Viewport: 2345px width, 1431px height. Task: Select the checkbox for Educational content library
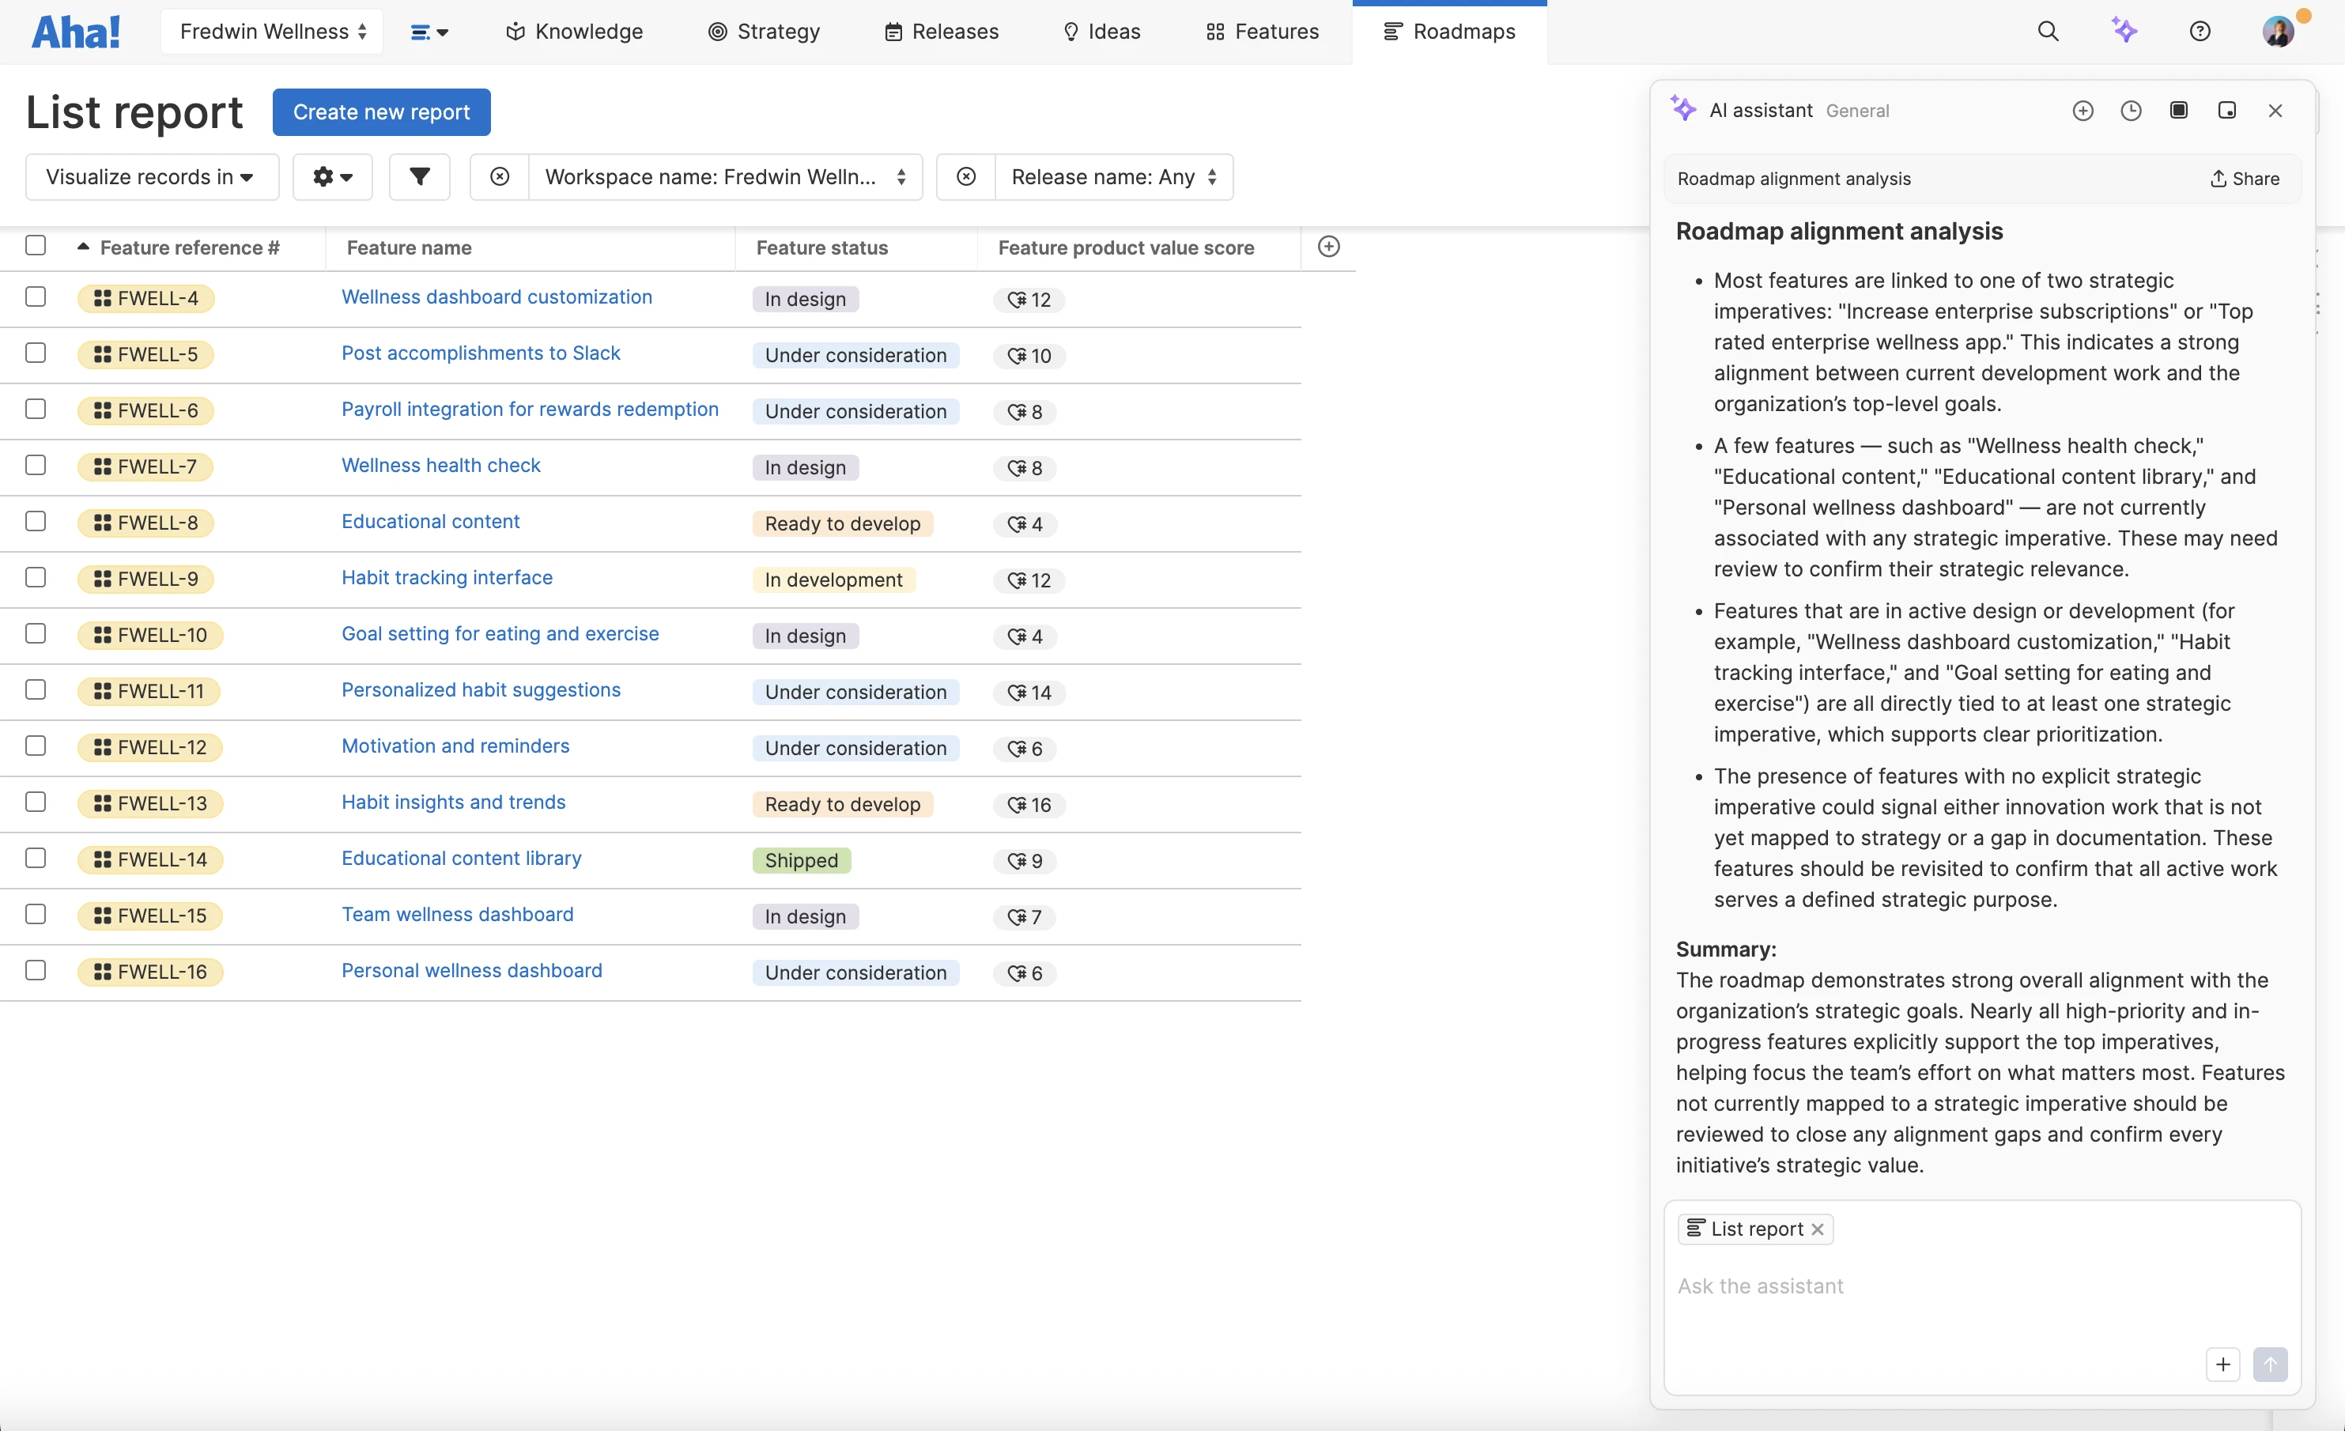[x=36, y=859]
